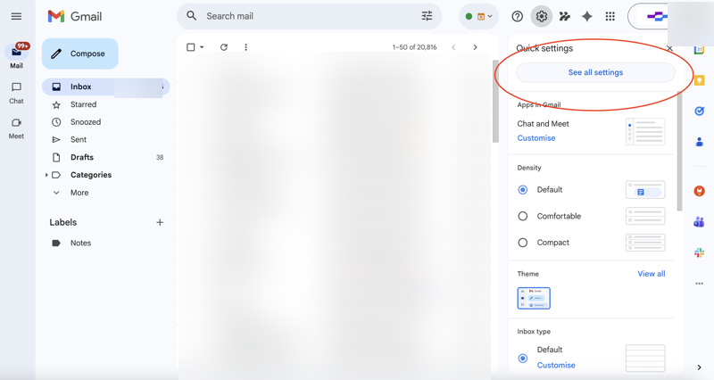
Task: Open the Chat section in left rail
Action: [16, 93]
